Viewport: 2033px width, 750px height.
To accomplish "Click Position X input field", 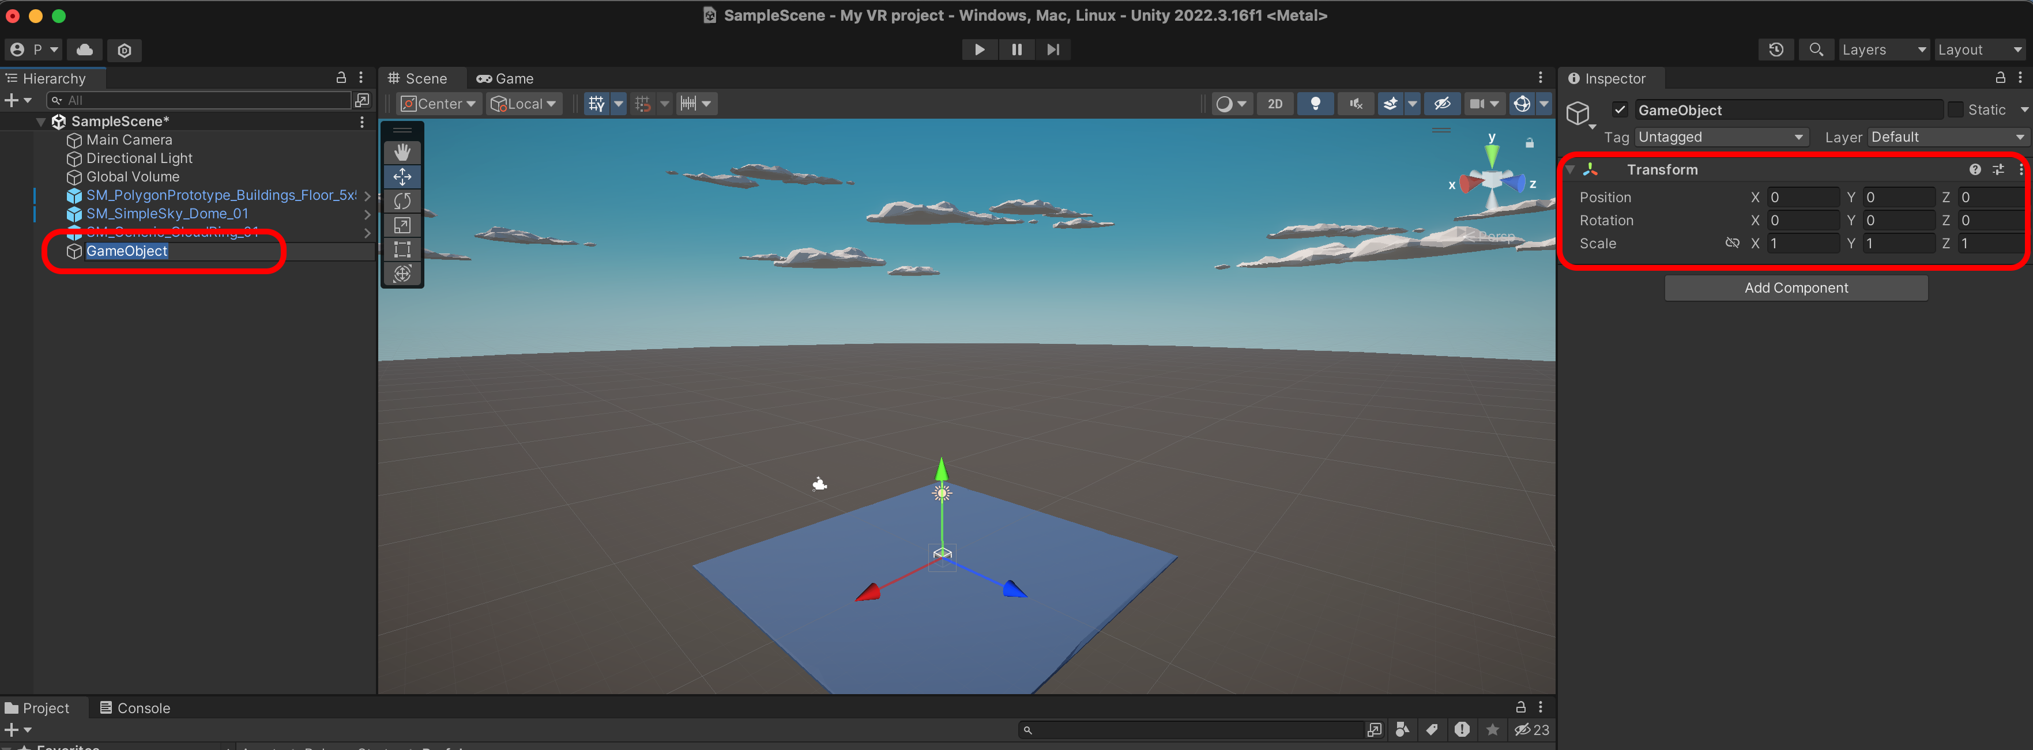I will pyautogui.click(x=1802, y=197).
